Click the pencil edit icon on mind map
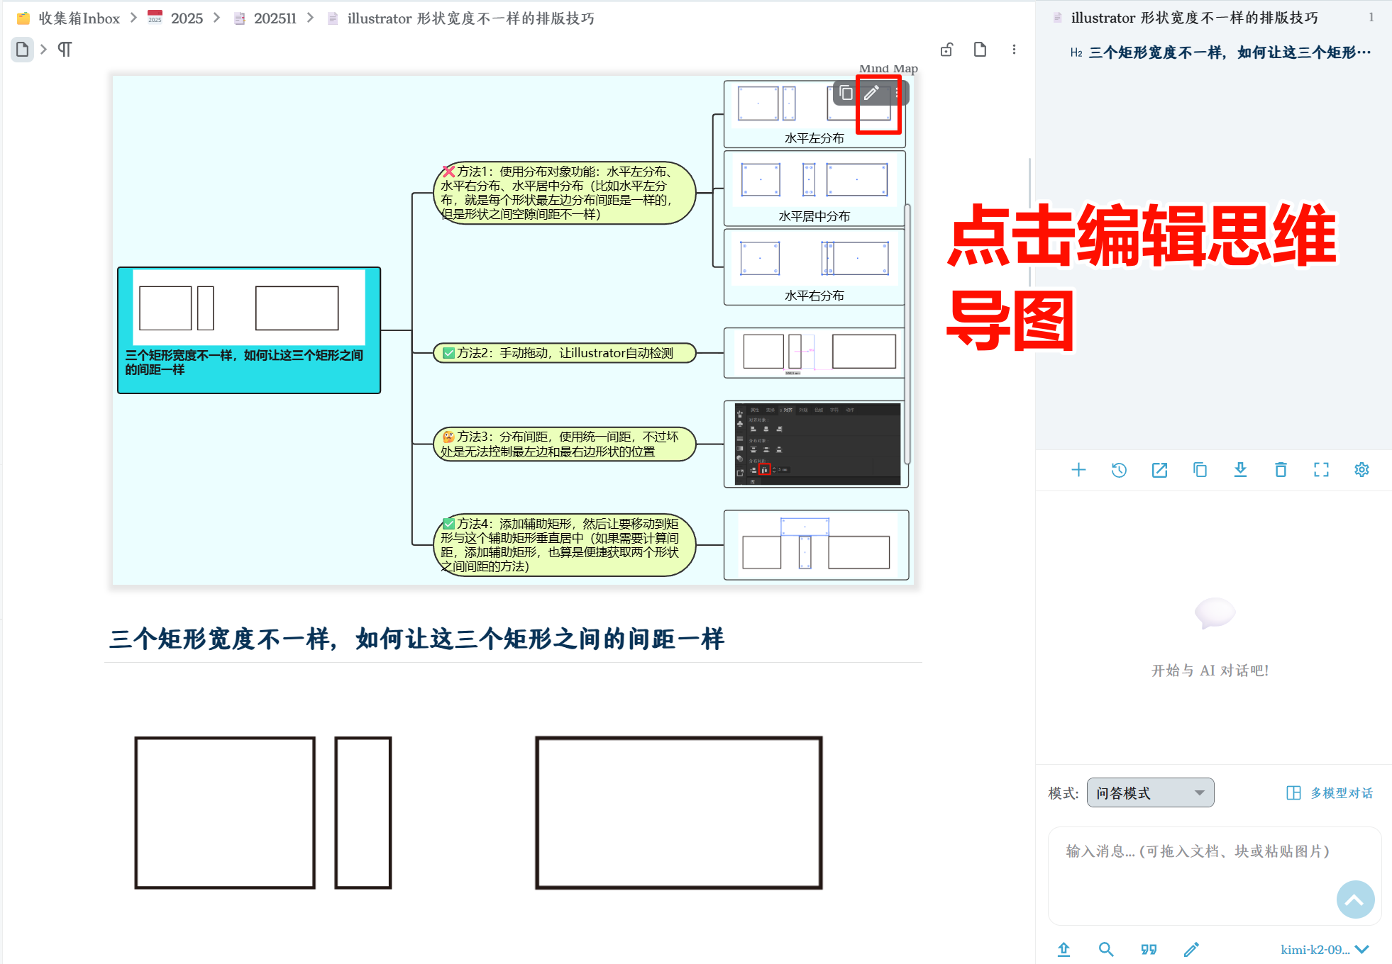The width and height of the screenshot is (1392, 964). [871, 93]
